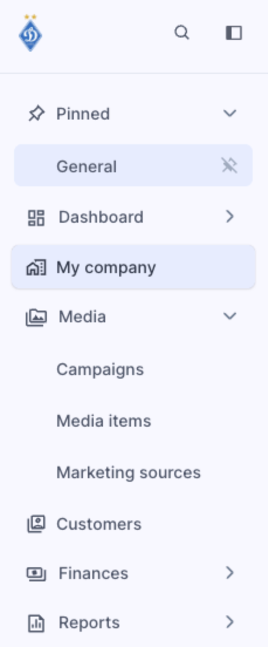Expand the Finances submenu arrow
This screenshot has width=269, height=647.
click(x=230, y=573)
